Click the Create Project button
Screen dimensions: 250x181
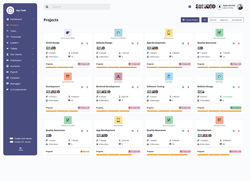(x=190, y=20)
